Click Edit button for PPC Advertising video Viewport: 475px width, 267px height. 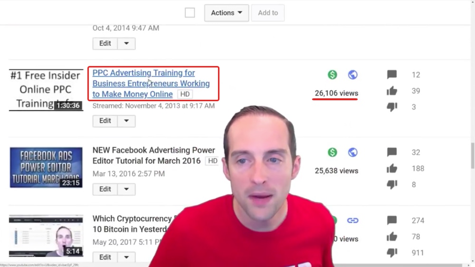pyautogui.click(x=105, y=121)
